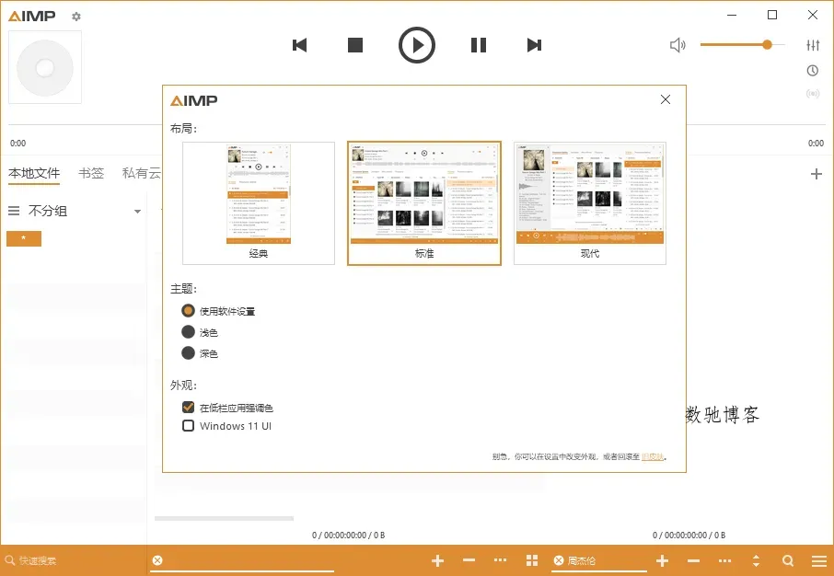Viewport: 834px width, 576px height.
Task: Open the radio broadcast icon
Action: click(x=813, y=94)
